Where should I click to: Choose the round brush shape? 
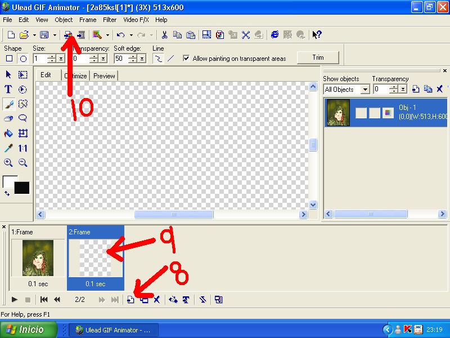pyautogui.click(x=23, y=59)
